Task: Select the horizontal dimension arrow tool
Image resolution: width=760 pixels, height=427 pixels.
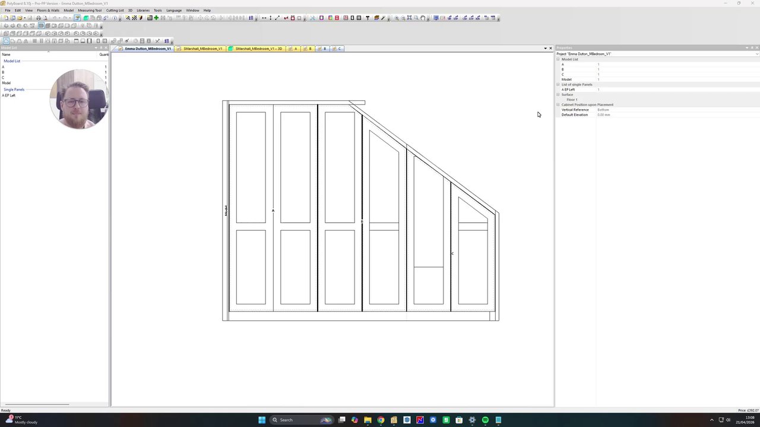Action: coord(264,18)
